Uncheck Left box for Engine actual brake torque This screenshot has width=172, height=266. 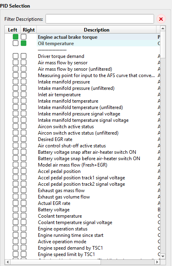click(x=16, y=37)
